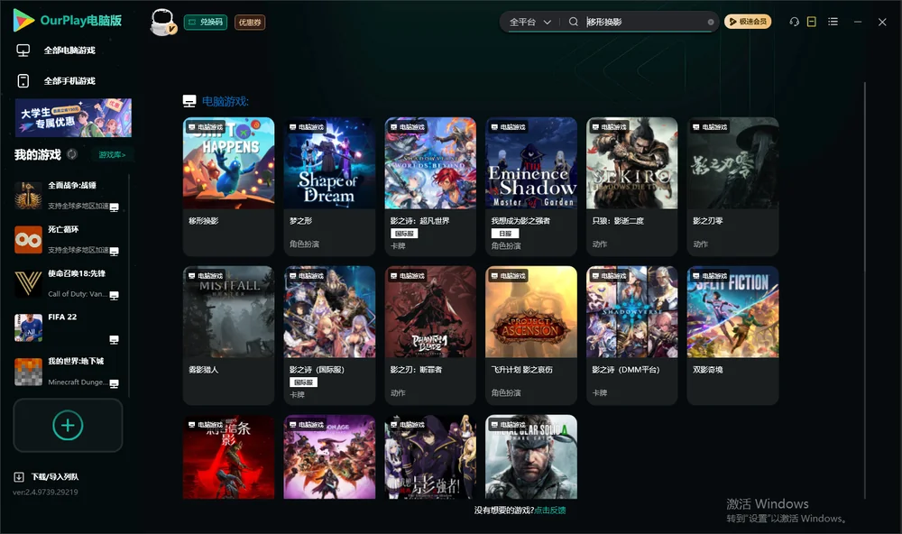Viewport: 902px width, 534px height.
Task: Click the FIFA 22 game icon in sidebar
Action: pyautogui.click(x=28, y=328)
